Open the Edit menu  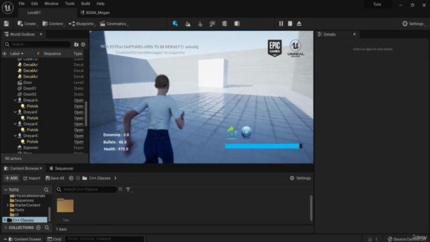pyautogui.click(x=34, y=3)
